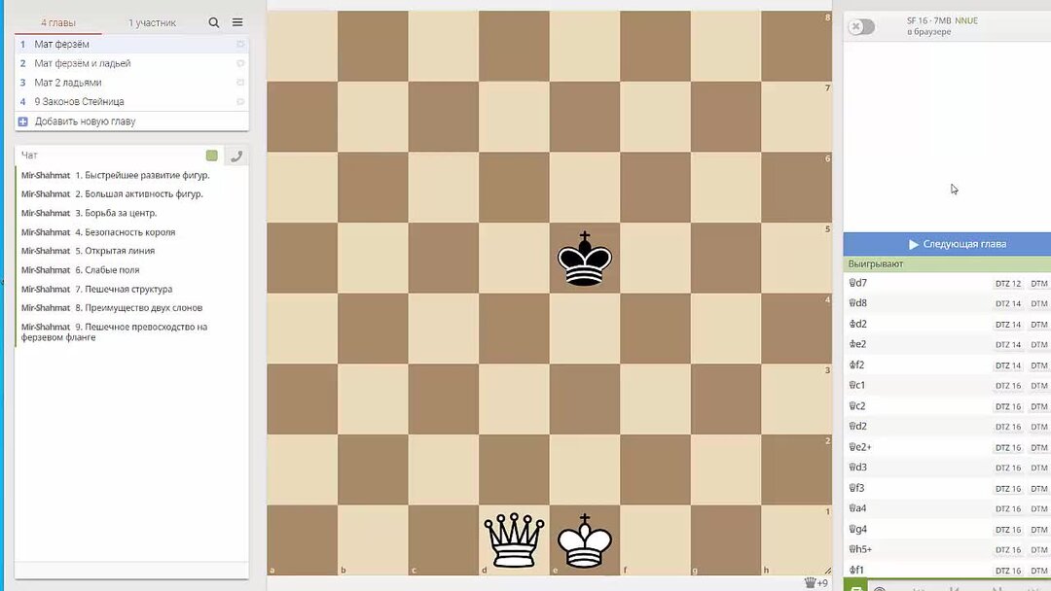
Task: Open settings gear for 9 Законов Стейница
Action: [240, 102]
